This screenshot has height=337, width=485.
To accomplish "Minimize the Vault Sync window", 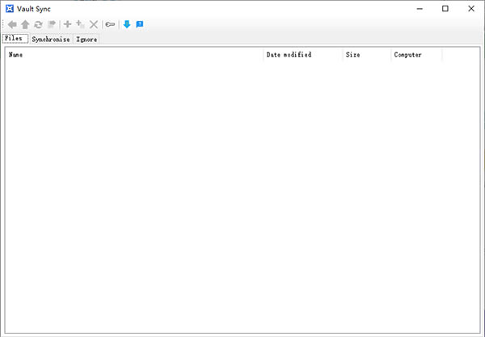I will click(420, 9).
